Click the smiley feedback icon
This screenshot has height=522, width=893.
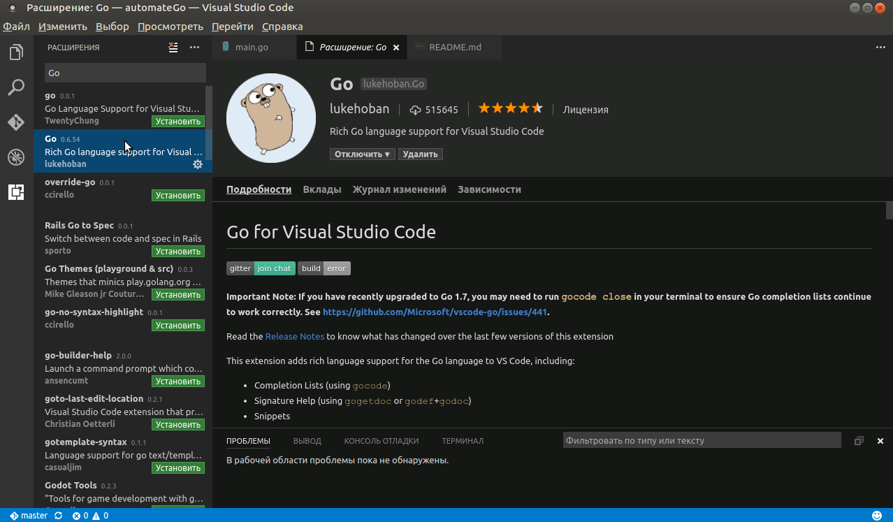tap(877, 516)
